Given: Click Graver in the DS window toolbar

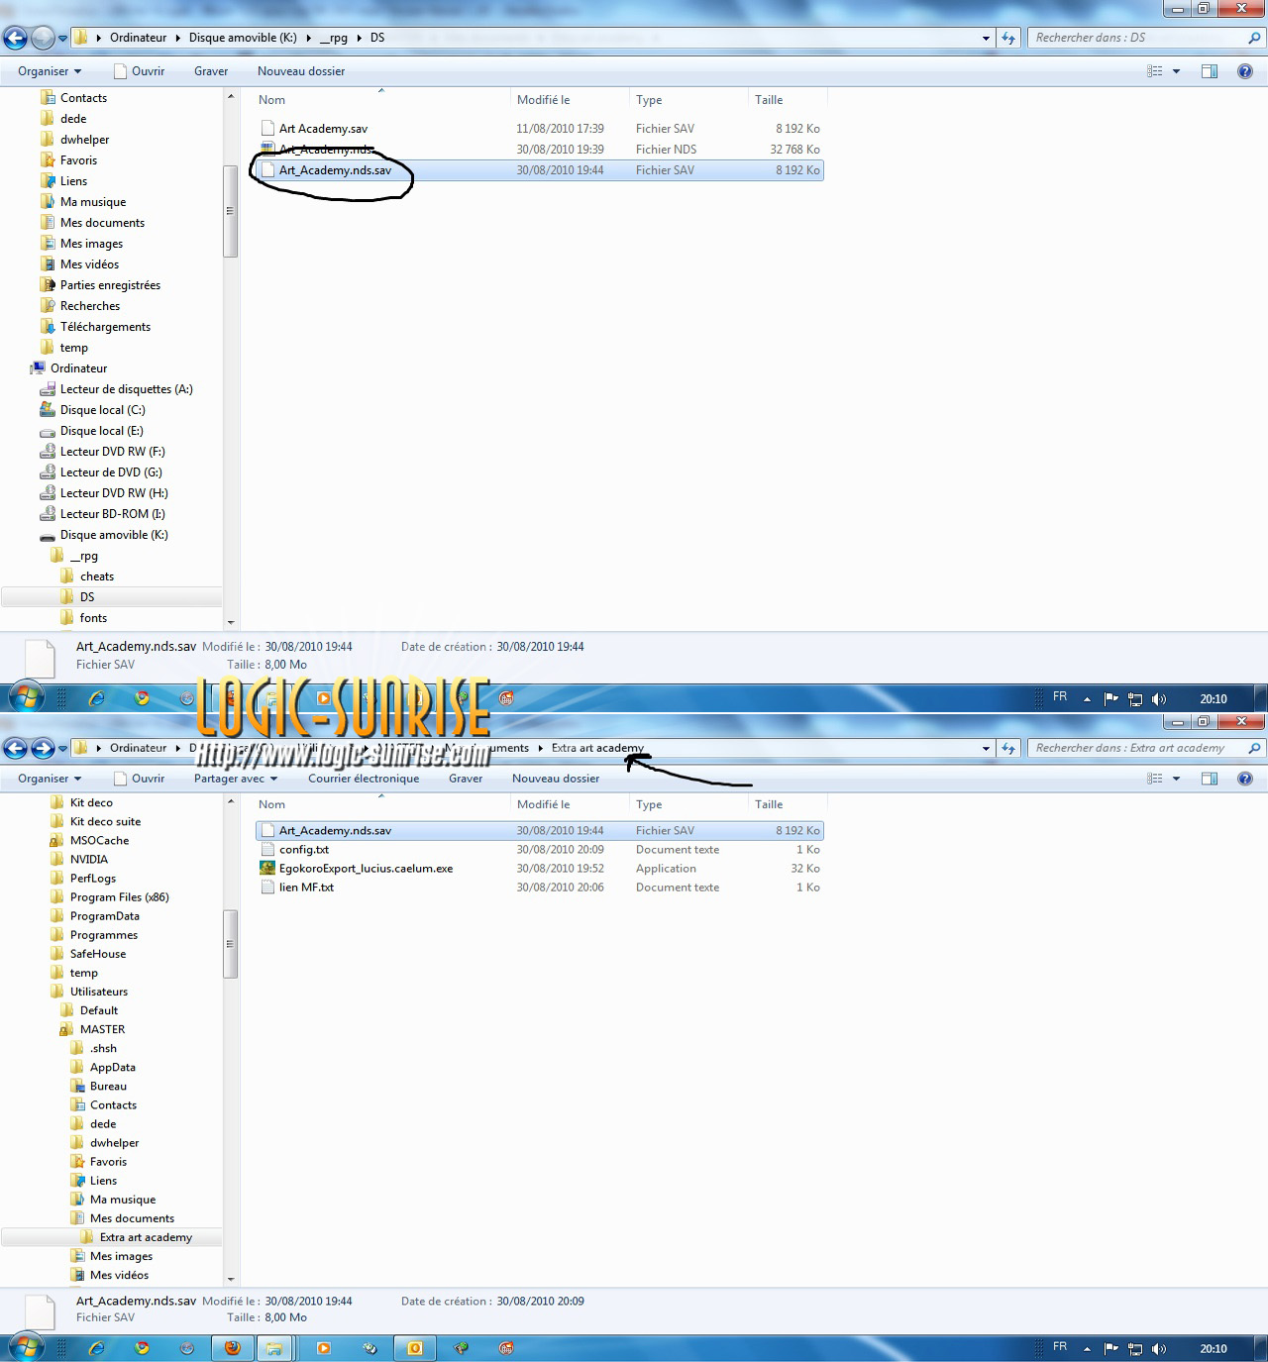Looking at the screenshot, I should [211, 71].
